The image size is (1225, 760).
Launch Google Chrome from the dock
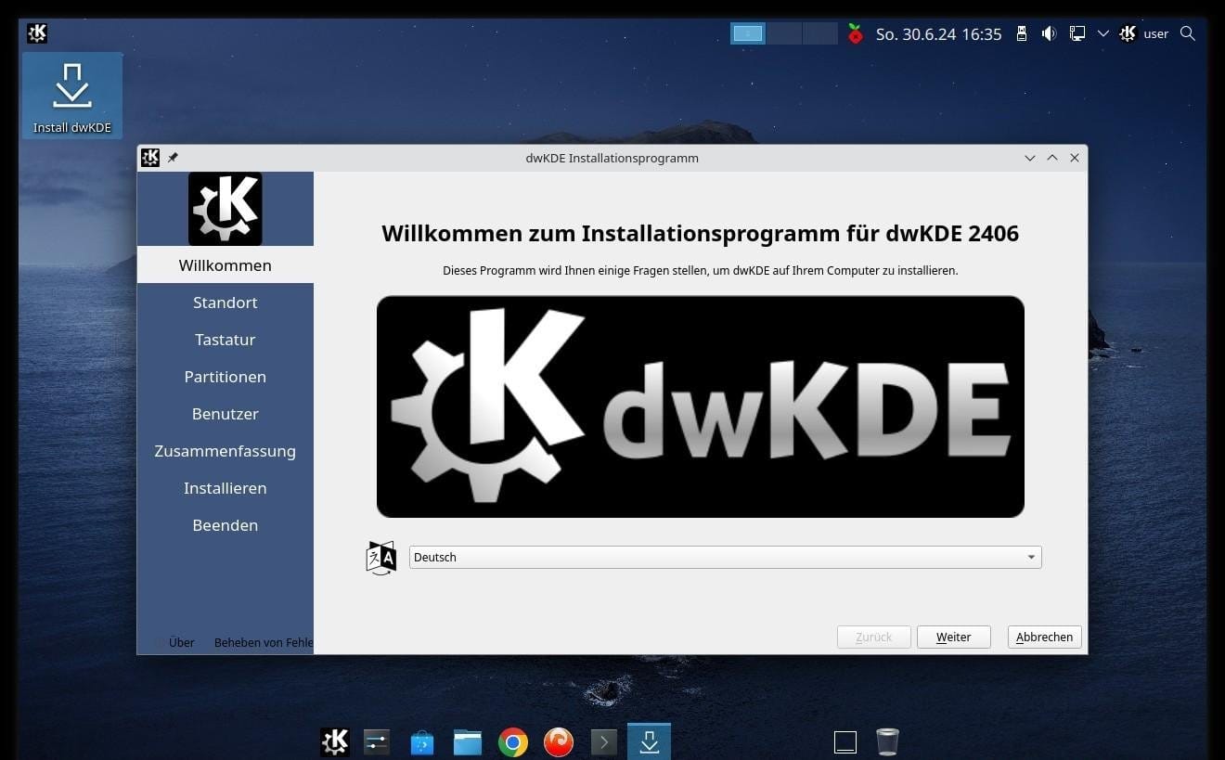tap(513, 741)
